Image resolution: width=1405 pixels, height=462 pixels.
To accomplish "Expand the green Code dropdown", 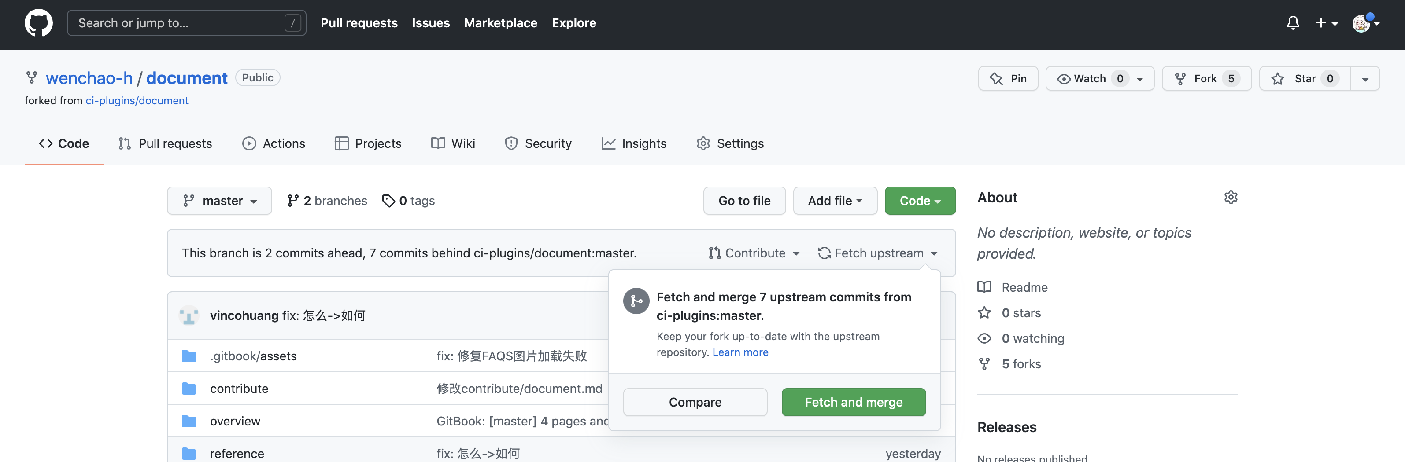I will [x=920, y=201].
